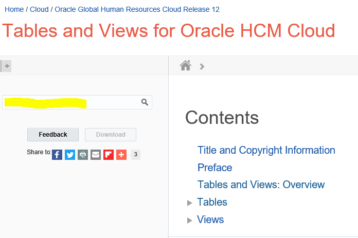Click the Contents heading

(222, 118)
